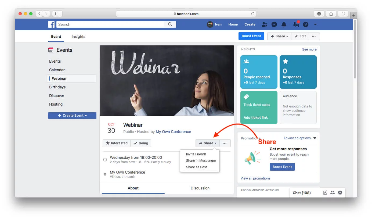Add contacts using the people icon in Chat
This screenshot has height=219, width=372.
pyautogui.click(x=333, y=193)
